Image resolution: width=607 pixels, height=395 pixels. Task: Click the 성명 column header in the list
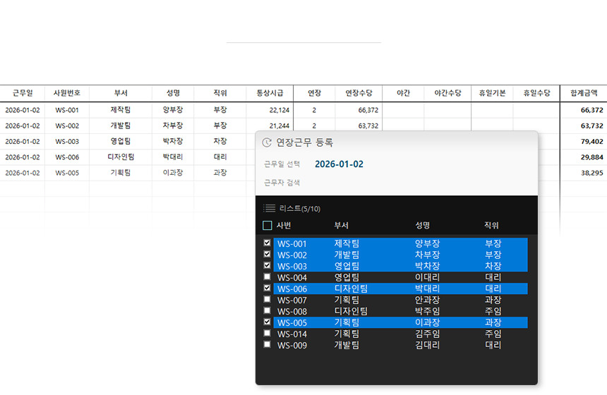(423, 226)
